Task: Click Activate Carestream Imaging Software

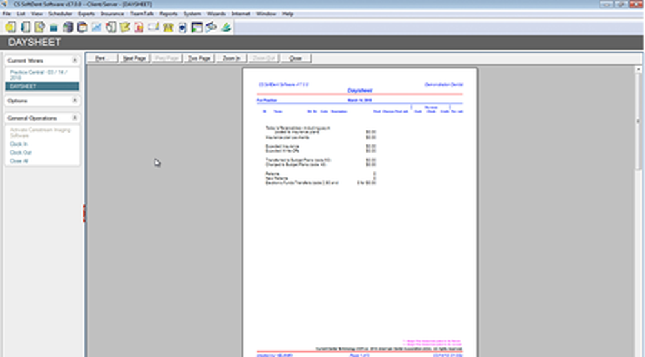Action: coord(40,133)
